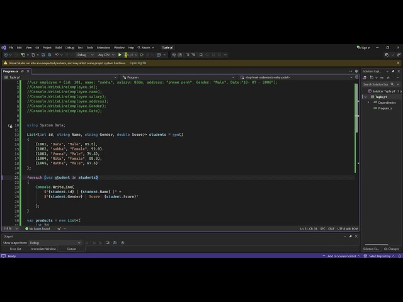
Task: Click the notifications bell in status bar
Action: pos(400,256)
